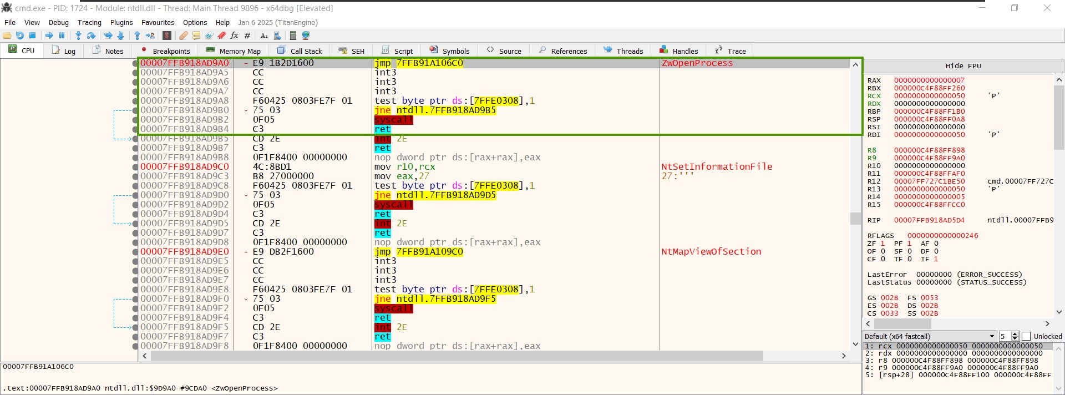This screenshot has height=395, width=1065.
Task: Open Labels with the blue tags icon
Action: click(x=209, y=36)
